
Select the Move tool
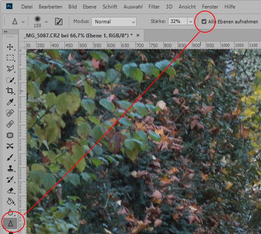pos(10,47)
